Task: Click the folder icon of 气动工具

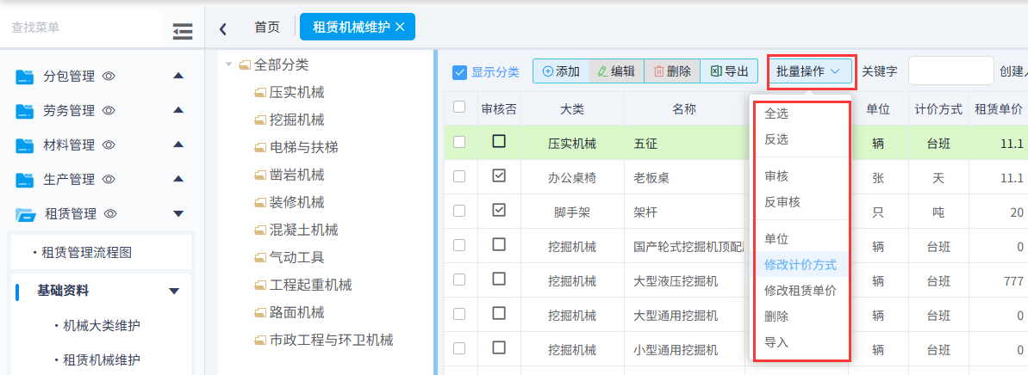Action: [x=260, y=258]
